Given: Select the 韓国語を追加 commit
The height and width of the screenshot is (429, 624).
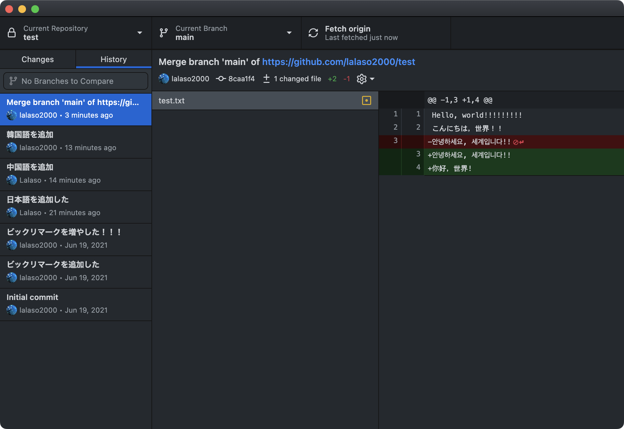Looking at the screenshot, I should coord(75,142).
